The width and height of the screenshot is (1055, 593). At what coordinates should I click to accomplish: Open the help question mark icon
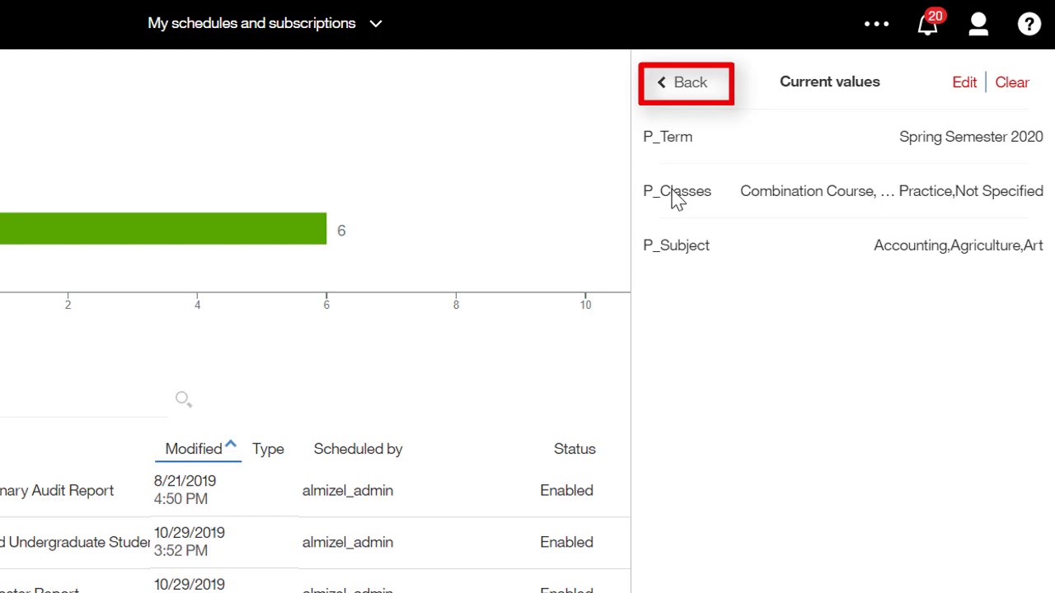[x=1029, y=24]
